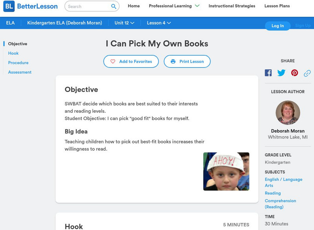Click the BL BetterLesson logo icon
This screenshot has width=314, height=230.
pyautogui.click(x=9, y=6)
